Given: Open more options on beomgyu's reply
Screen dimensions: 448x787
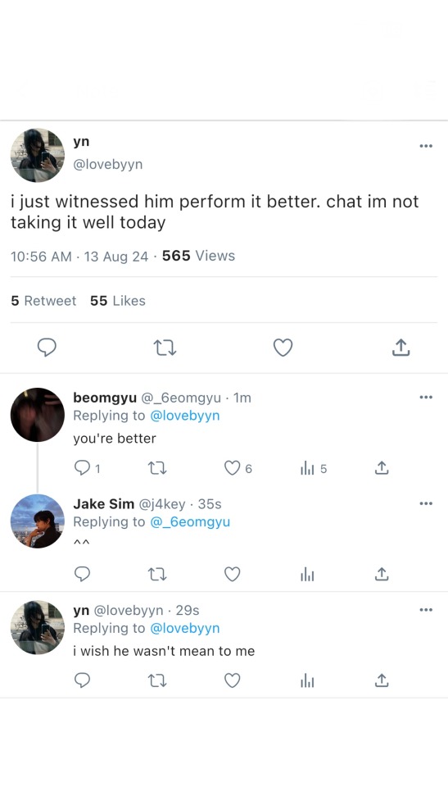Looking at the screenshot, I should tap(426, 397).
